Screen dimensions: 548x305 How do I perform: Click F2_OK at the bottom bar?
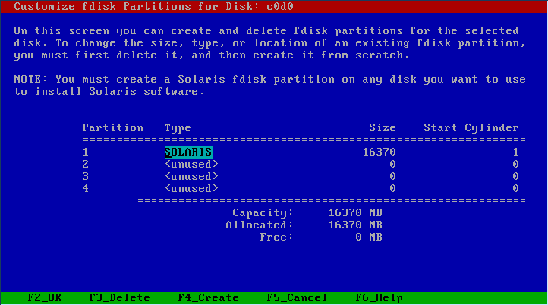click(44, 297)
